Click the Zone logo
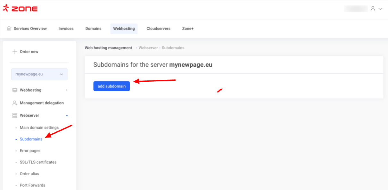The width and height of the screenshot is (388, 190). pos(20,9)
